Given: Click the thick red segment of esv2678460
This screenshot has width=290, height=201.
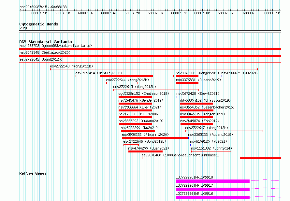Looking at the screenshot, I should 260,158.
